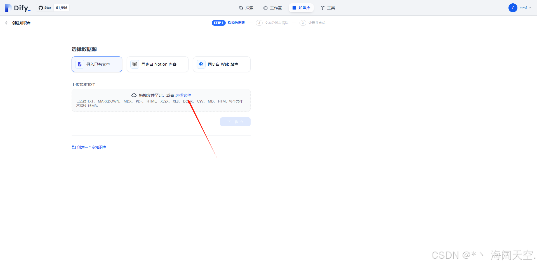Click 创建一个空知识库 link

point(92,147)
